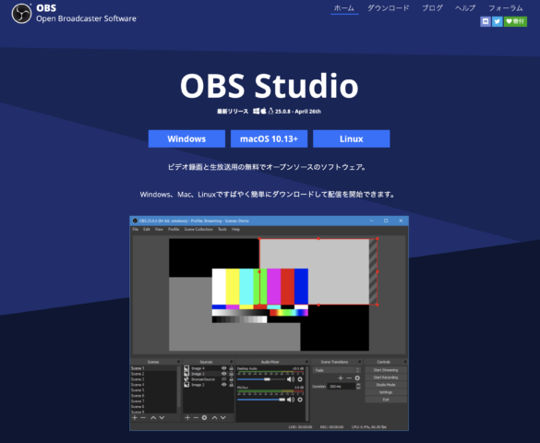Open the Help menu in OBS window
This screenshot has height=443, width=540.
235,229
